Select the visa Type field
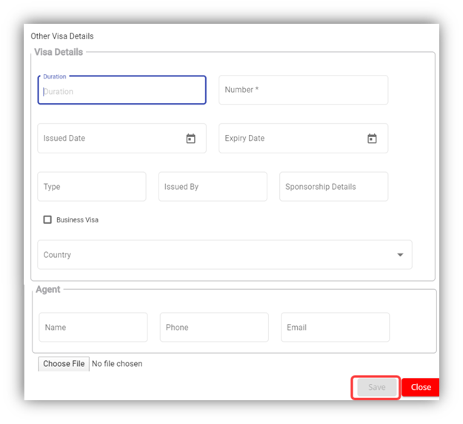Image resolution: width=463 pixels, height=424 pixels. coord(92,187)
